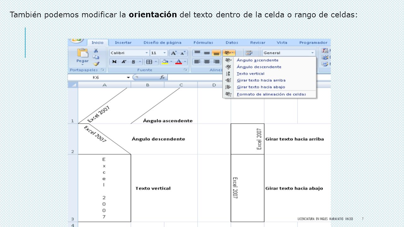Click Formato de alineación menu icon
Image resolution: width=404 pixels, height=227 pixels.
tap(228, 94)
